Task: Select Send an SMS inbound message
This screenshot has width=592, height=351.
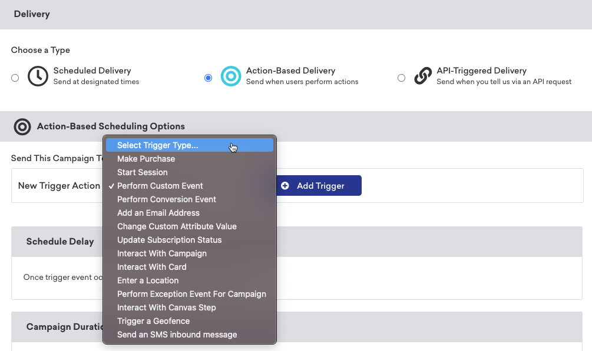Action: [177, 335]
